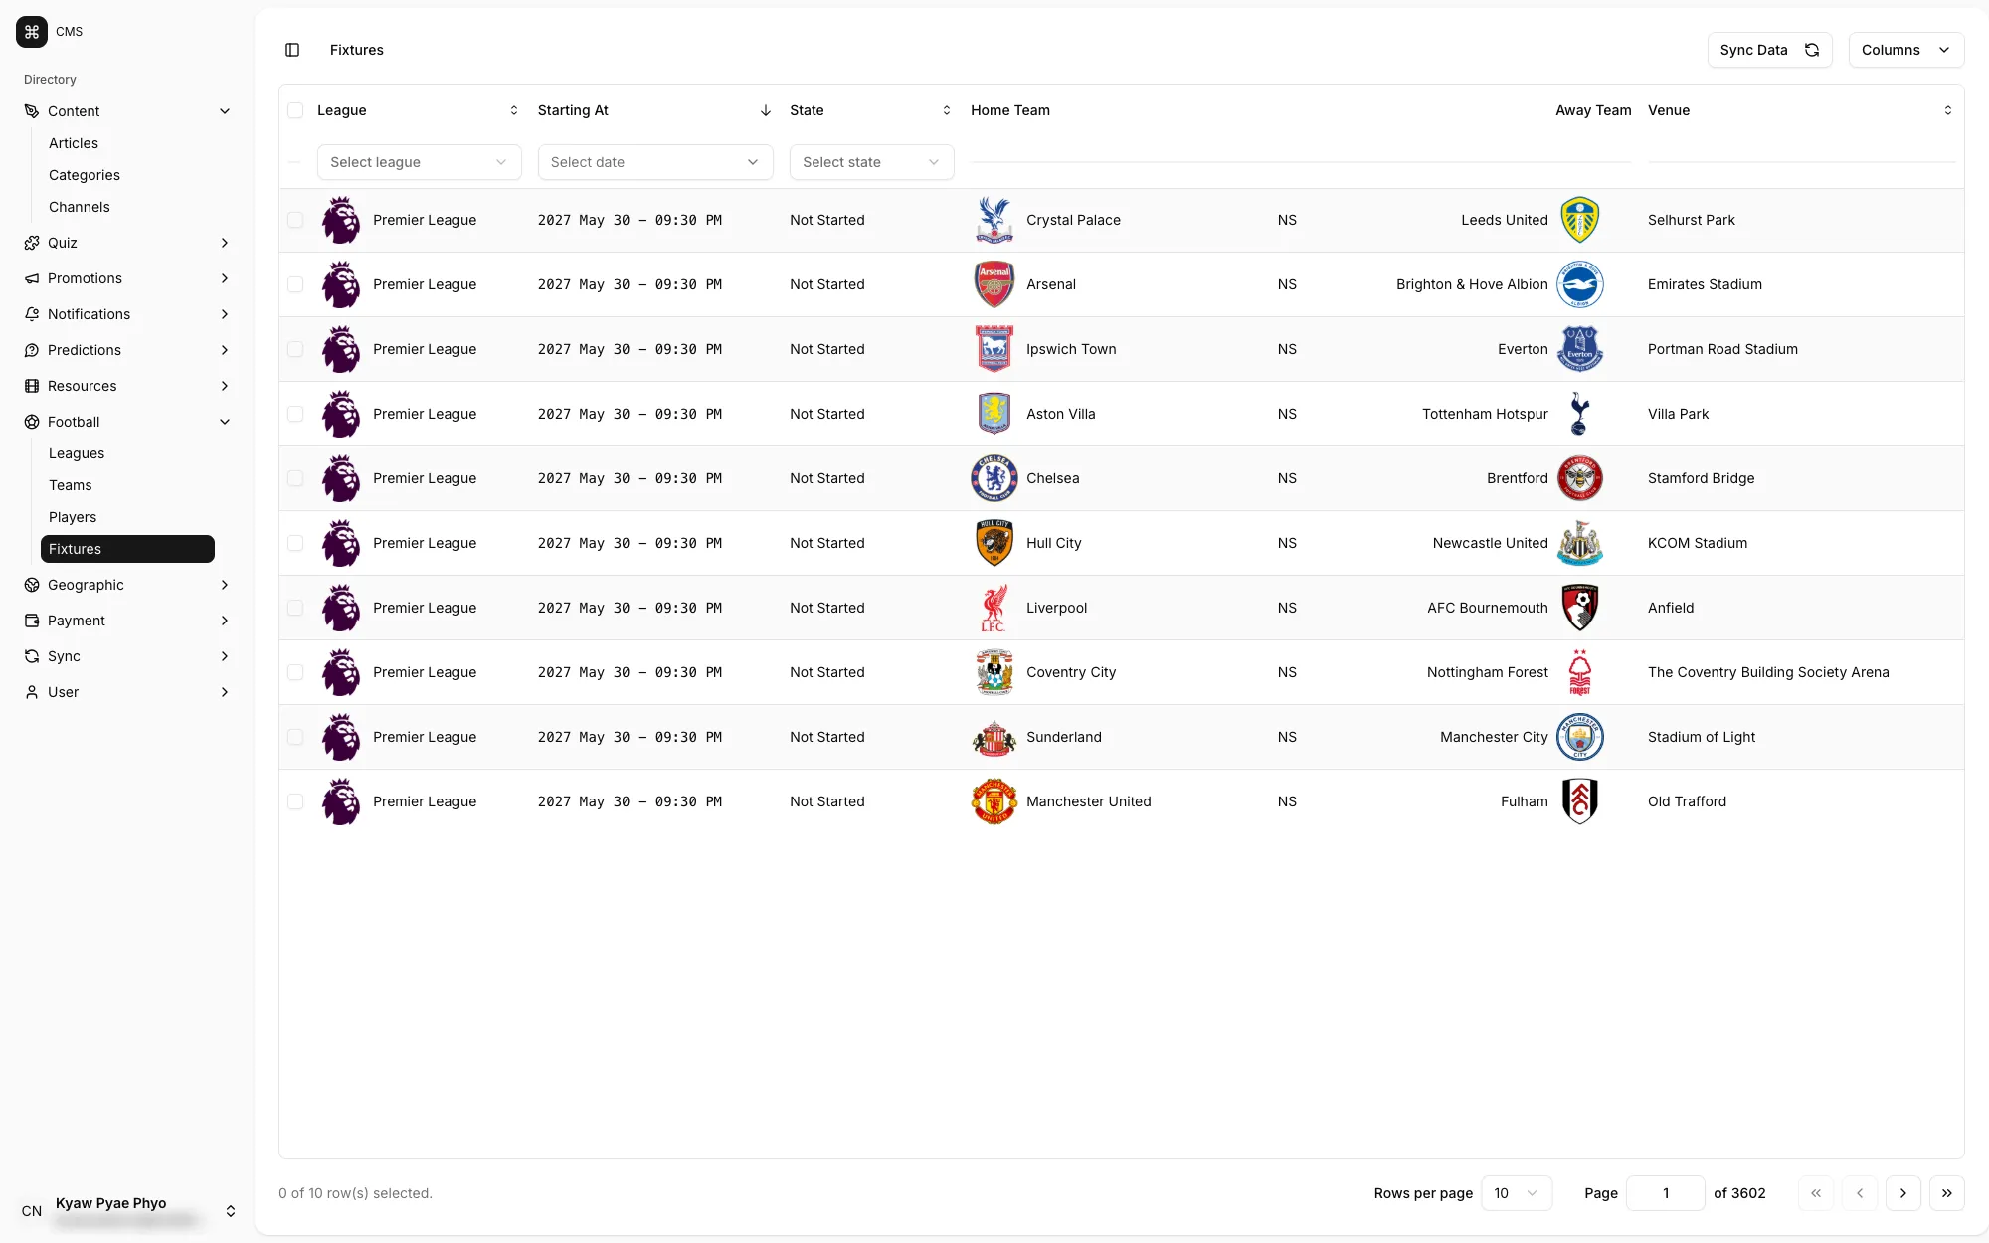Viewport: 1989px width, 1243px height.
Task: Select the Hull City fixture checkbox
Action: 295,543
